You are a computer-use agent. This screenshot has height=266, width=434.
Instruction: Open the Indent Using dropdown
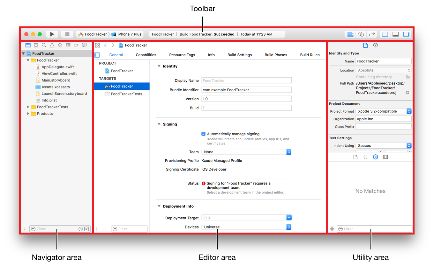click(384, 146)
